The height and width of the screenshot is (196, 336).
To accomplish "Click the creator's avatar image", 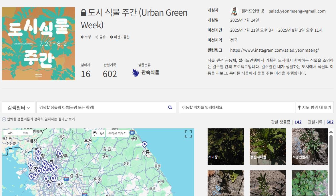I will 234,11.
